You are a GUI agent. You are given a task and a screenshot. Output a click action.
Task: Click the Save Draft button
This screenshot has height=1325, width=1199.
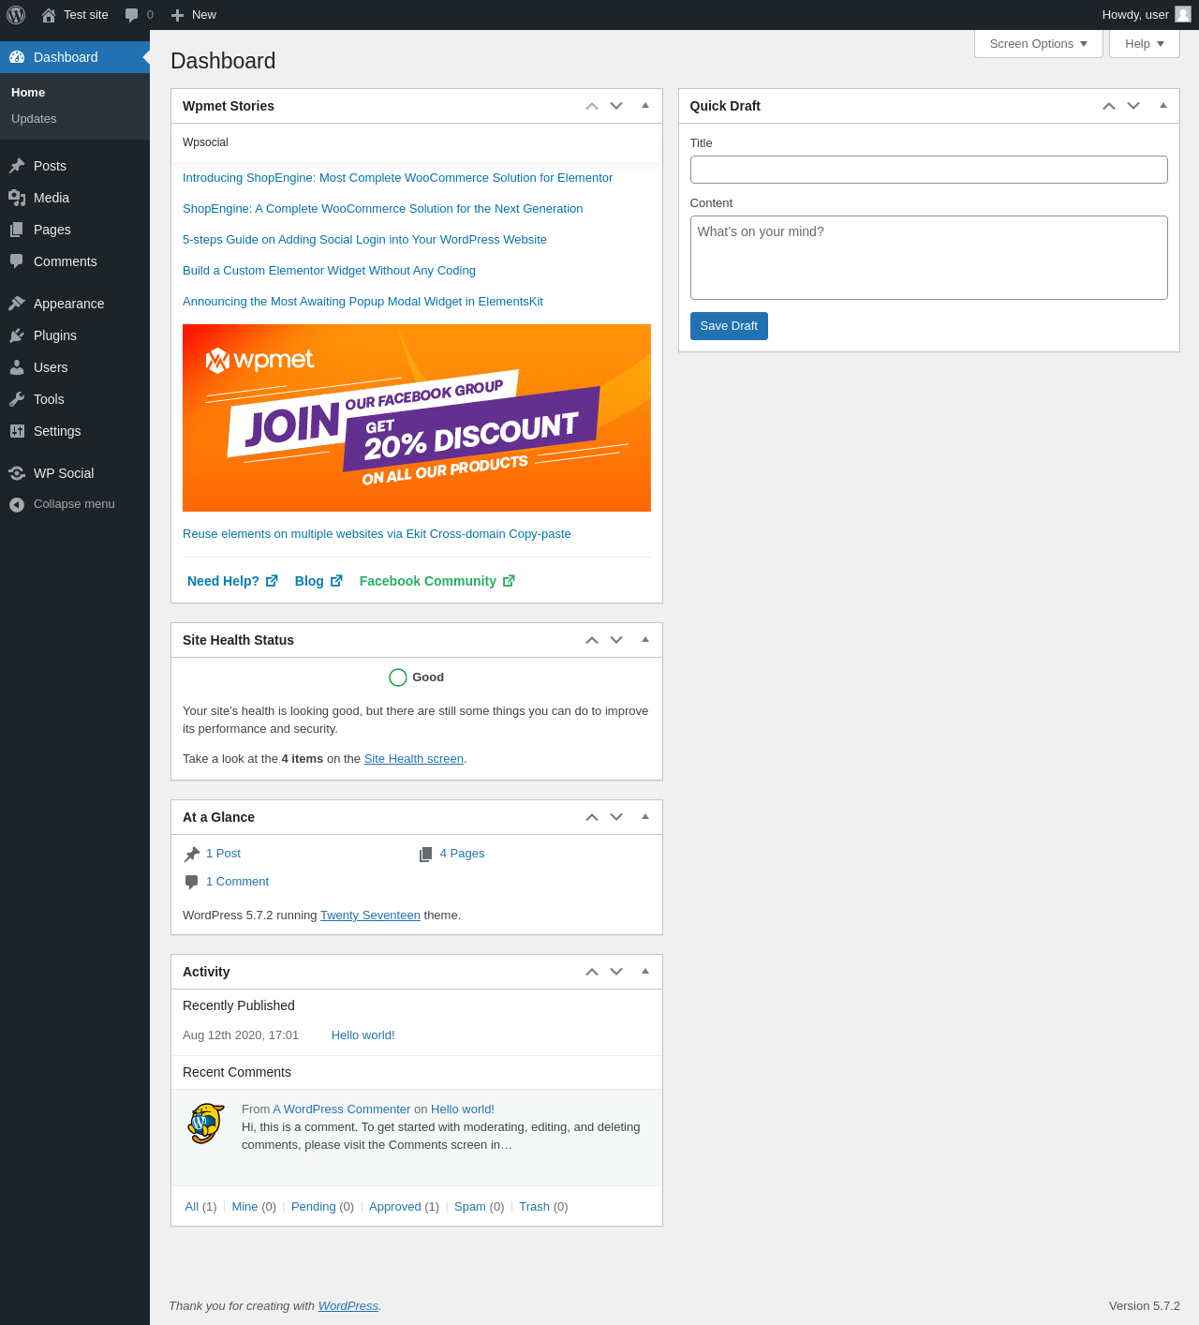coord(729,326)
